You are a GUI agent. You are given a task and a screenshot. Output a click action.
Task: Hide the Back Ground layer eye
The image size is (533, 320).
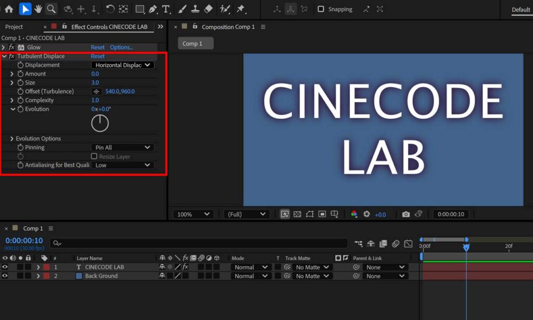click(5, 276)
